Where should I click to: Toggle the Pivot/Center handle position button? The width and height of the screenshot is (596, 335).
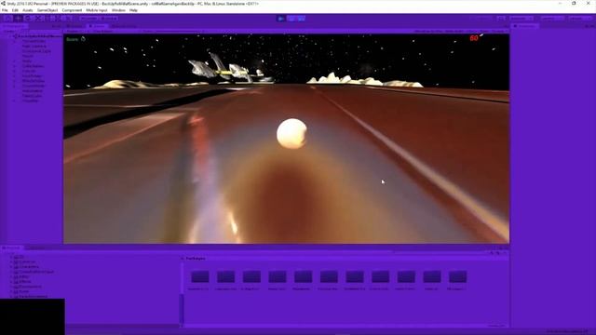[x=89, y=19]
